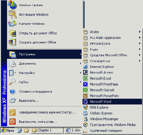Click 'MSN Explorer' text
This screenshot has height=135, width=143.
[x=99, y=107]
